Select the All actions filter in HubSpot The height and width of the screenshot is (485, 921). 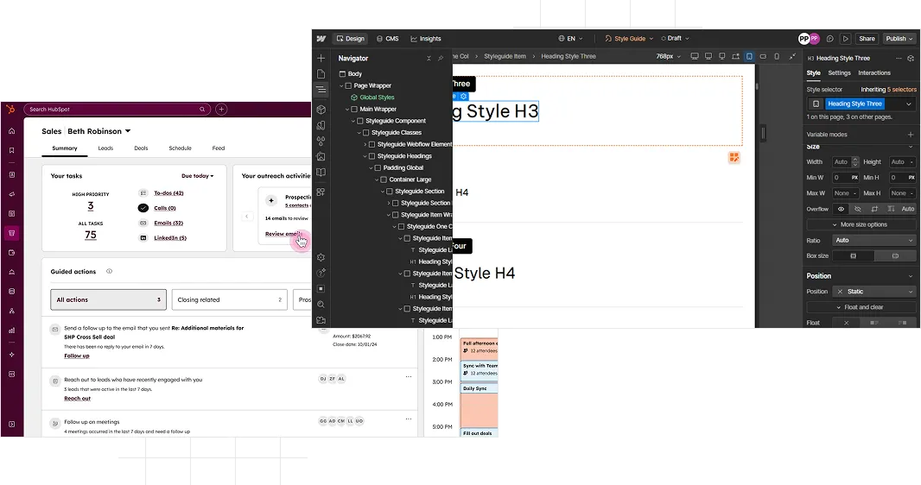[108, 299]
